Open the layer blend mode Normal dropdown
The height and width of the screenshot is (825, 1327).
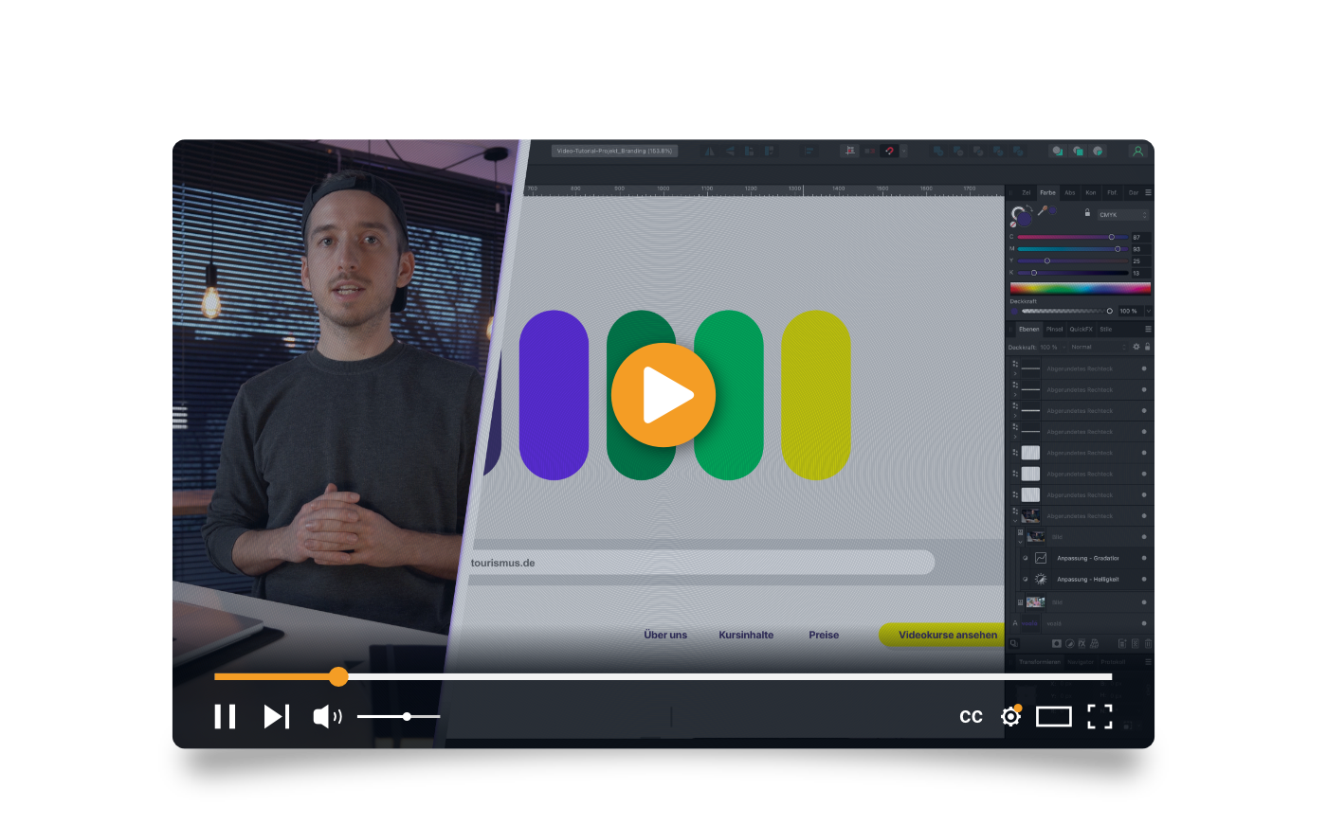point(1099,347)
